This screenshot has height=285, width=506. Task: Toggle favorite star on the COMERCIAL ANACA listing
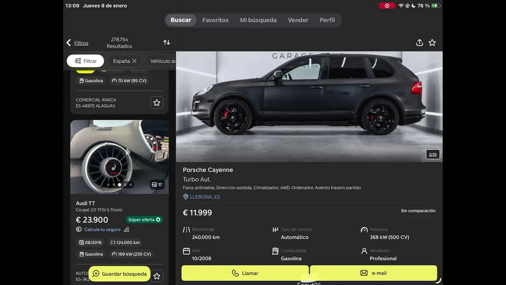[x=157, y=103]
